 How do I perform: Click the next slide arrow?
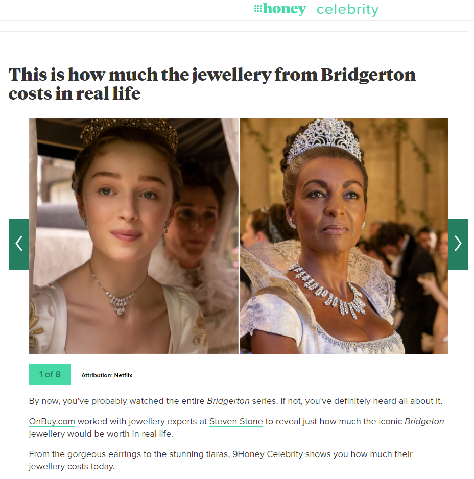(458, 244)
